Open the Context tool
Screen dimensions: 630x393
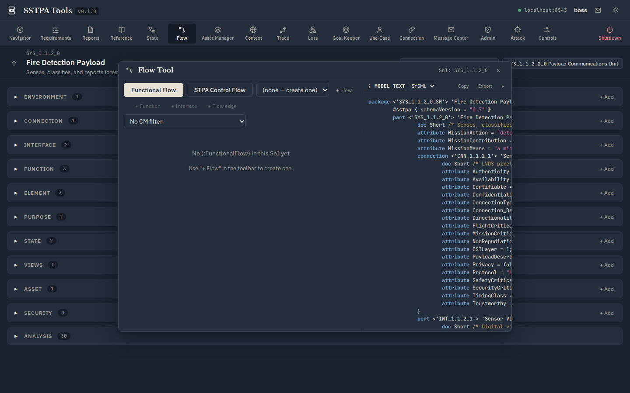pos(253,34)
